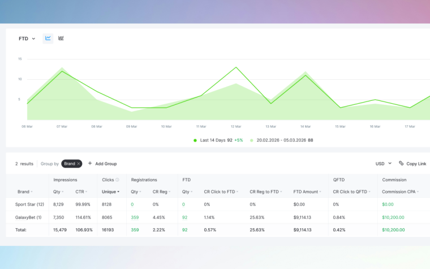The image size is (430, 269).
Task: Select the line chart view icon
Action: (x=48, y=38)
